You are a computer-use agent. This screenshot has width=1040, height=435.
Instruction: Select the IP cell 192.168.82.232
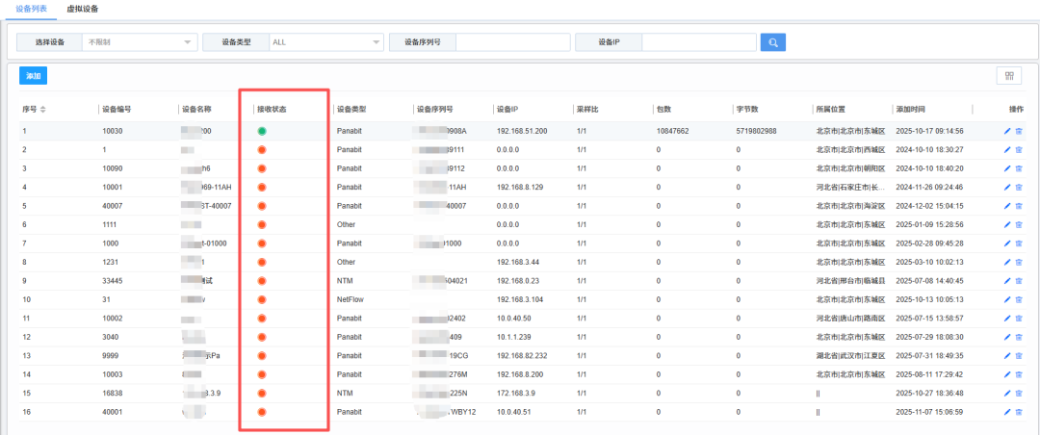point(522,355)
